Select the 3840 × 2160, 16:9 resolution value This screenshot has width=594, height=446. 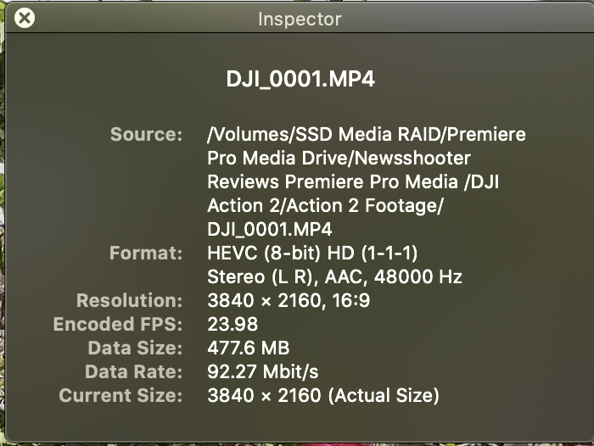click(289, 301)
